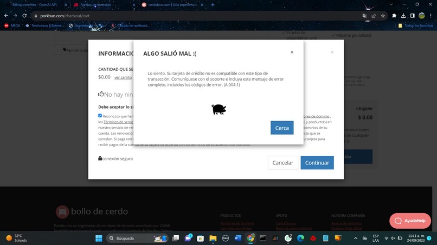Open the terminal taskbar icon
The width and height of the screenshot is (437, 245).
coord(263,239)
